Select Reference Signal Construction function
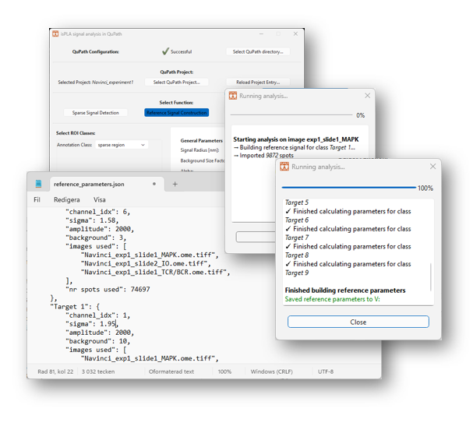The width and height of the screenshot is (473, 426). 177,113
